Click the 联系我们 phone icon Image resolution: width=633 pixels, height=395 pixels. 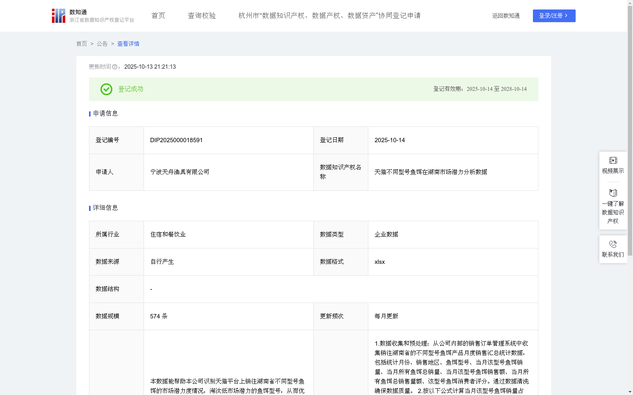click(613, 244)
